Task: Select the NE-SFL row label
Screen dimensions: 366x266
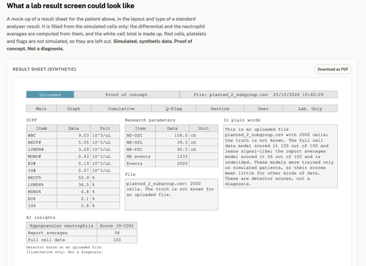Action: [140, 143]
